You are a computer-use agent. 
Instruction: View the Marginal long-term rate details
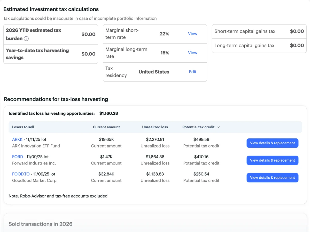coord(192,53)
